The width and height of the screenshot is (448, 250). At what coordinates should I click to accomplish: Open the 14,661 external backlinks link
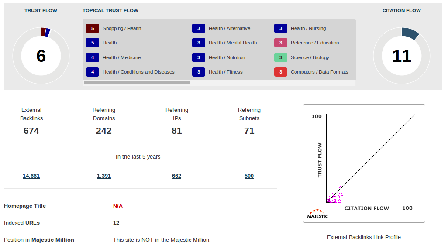click(31, 176)
